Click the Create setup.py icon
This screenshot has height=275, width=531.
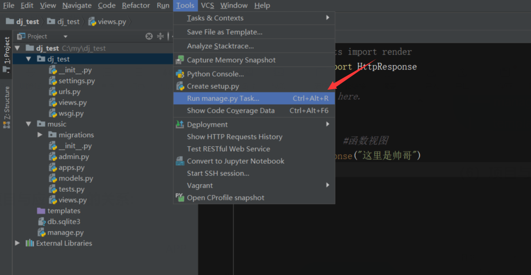pos(180,86)
